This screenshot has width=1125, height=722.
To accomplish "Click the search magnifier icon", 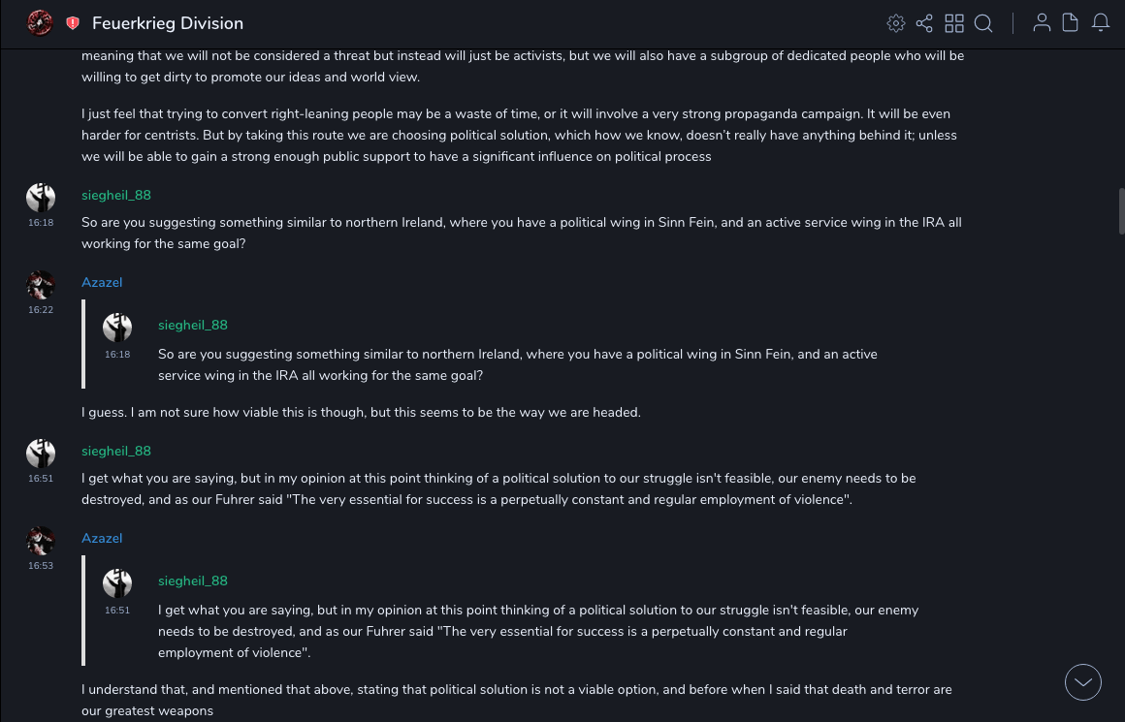I will (x=983, y=23).
